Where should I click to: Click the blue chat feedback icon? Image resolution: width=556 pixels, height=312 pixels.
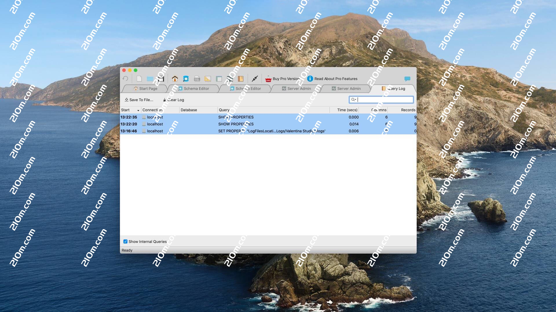click(407, 79)
